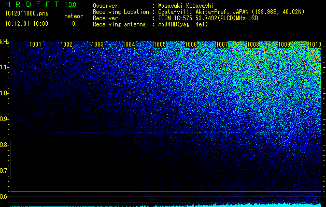Click the Receiving Location label
The image size is (326, 207).
pos(121,12)
